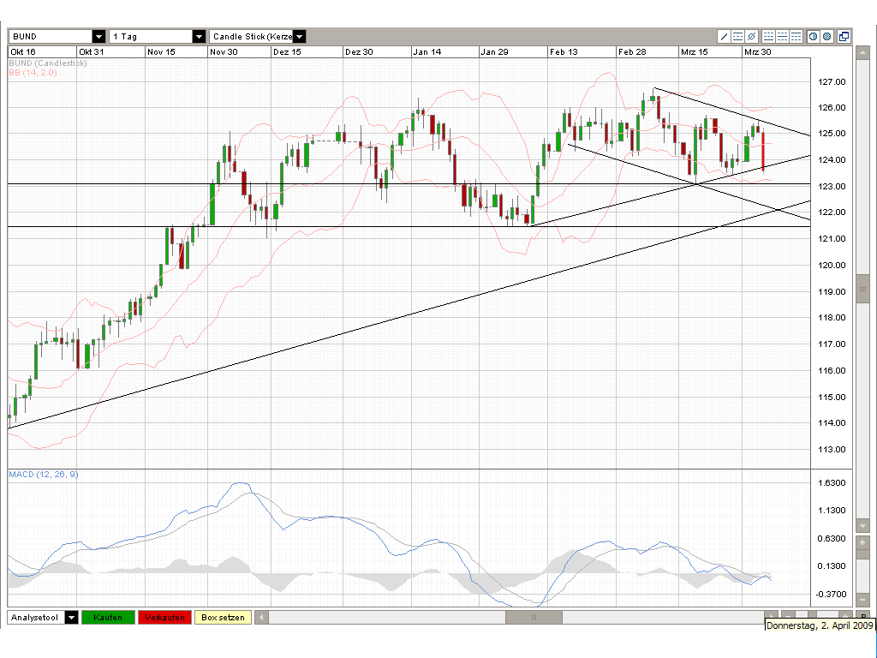Choose line style with solid middle line
This screenshot has width=877, height=658.
click(x=782, y=37)
